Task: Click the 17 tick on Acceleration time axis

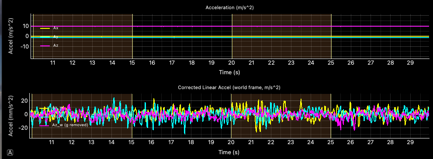Action: 172,63
